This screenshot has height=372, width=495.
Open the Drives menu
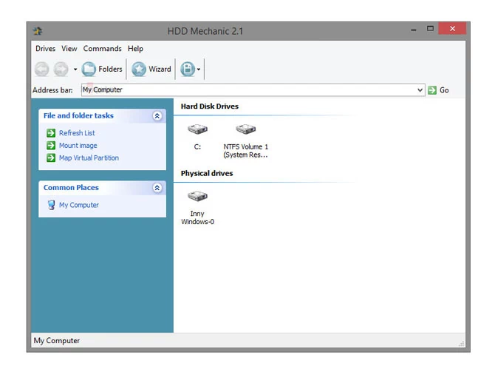click(x=45, y=49)
